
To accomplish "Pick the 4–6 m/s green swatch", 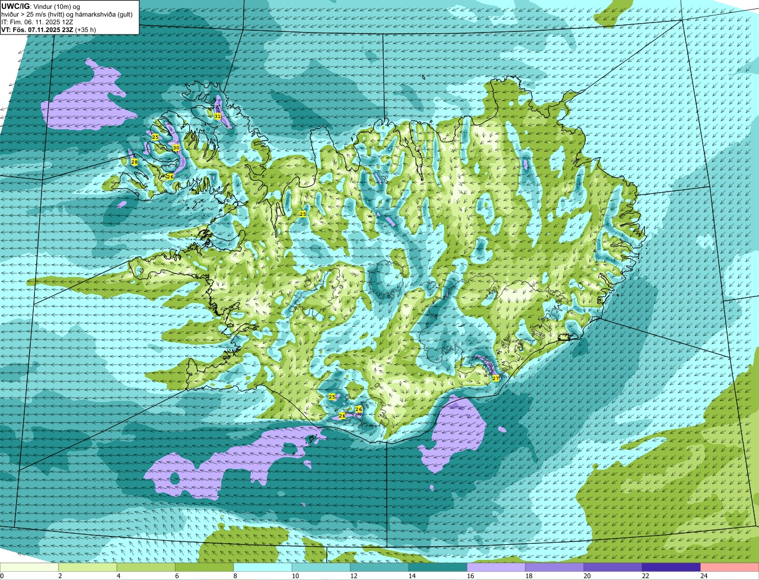I will pyautogui.click(x=146, y=568).
